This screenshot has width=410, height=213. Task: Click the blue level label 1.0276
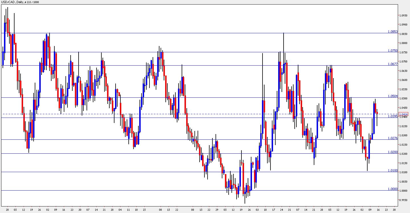pos(393,138)
